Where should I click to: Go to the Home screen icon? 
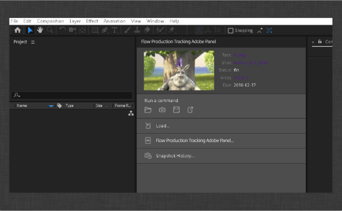pos(17,30)
